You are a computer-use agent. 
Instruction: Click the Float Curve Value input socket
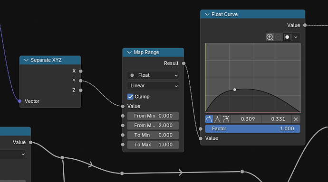(x=201, y=138)
